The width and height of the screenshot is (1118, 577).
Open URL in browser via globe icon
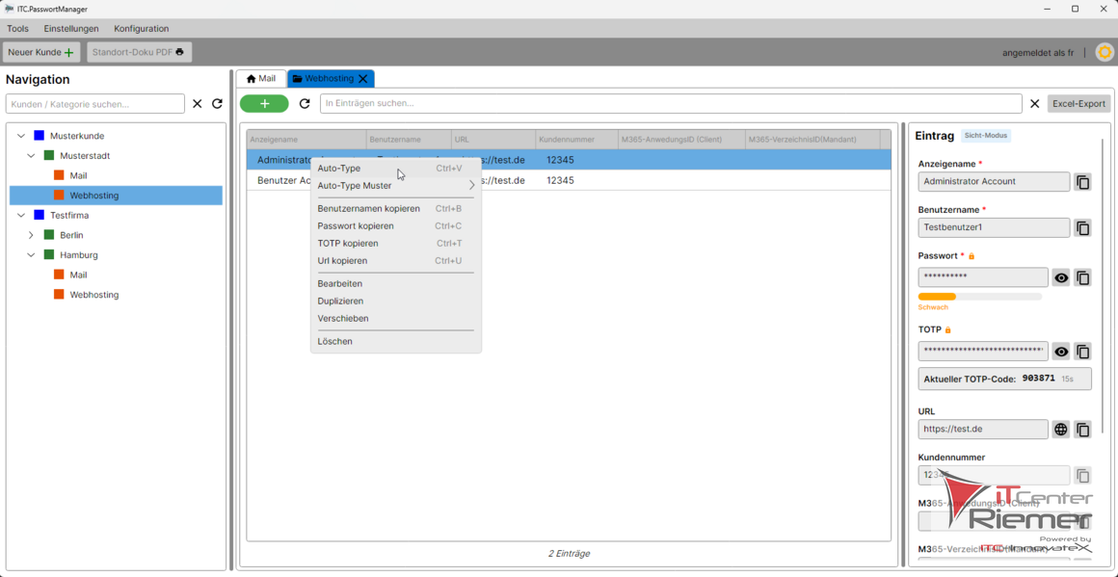1061,430
